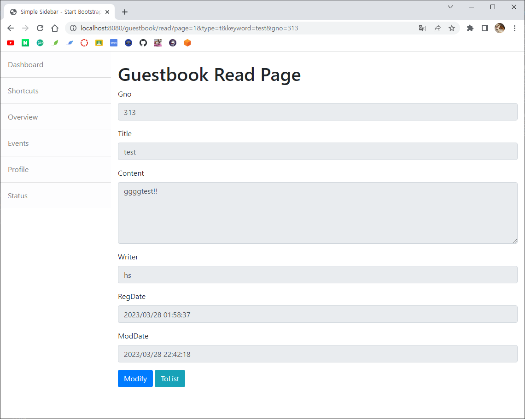Open the Chrome profile avatar

pos(500,28)
